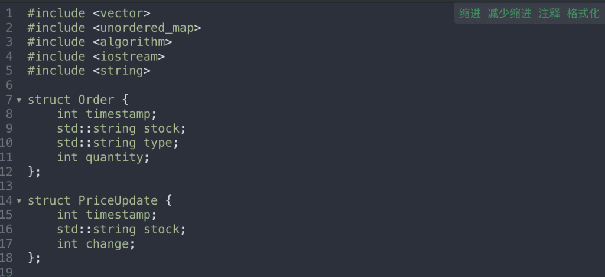Screen dimensions: 605x277
Task: Click on the type member in Order
Action: click(x=157, y=143)
